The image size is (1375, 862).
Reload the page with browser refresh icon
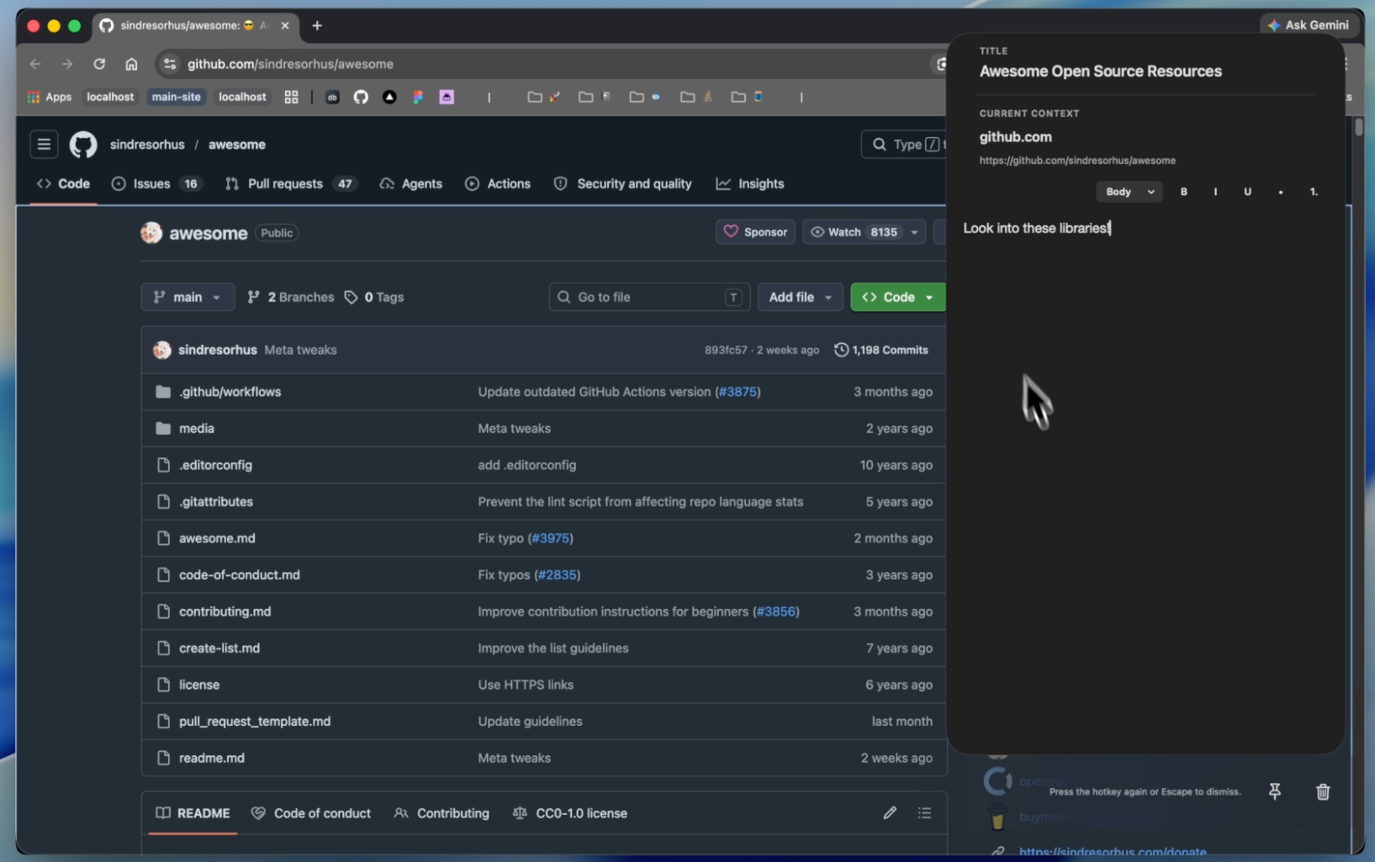pyautogui.click(x=99, y=64)
